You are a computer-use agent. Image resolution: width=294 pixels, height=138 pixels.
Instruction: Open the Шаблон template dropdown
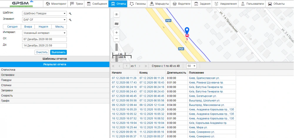(44, 14)
